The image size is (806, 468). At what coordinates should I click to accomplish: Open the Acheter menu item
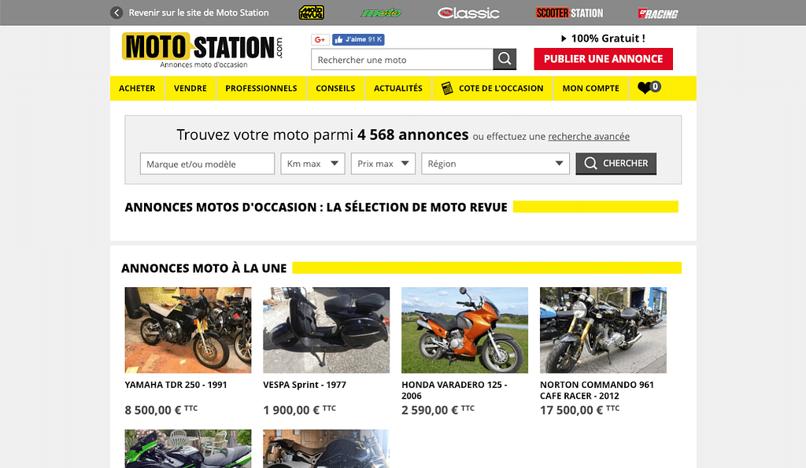pyautogui.click(x=137, y=88)
